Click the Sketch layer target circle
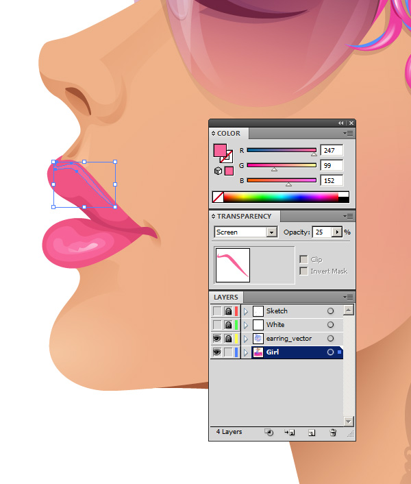The width and height of the screenshot is (411, 484). [x=330, y=311]
